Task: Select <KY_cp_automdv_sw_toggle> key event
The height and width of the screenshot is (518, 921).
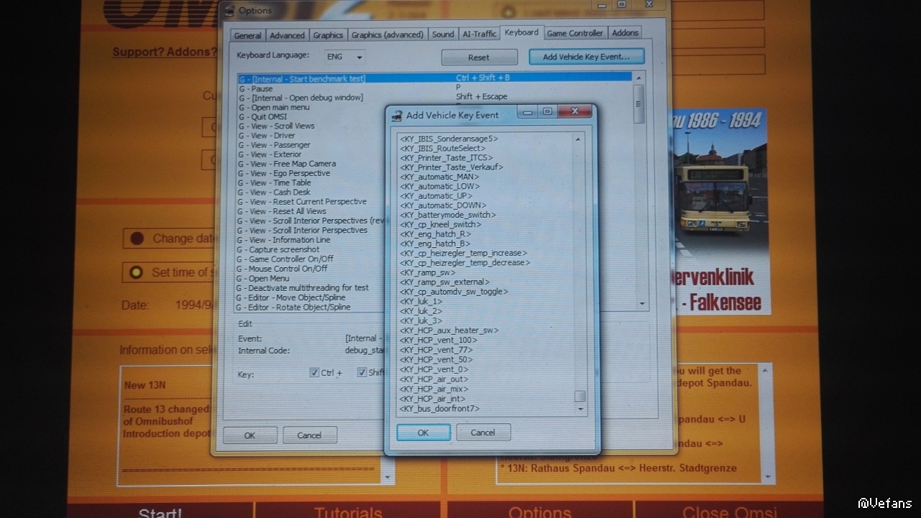Action: [454, 292]
